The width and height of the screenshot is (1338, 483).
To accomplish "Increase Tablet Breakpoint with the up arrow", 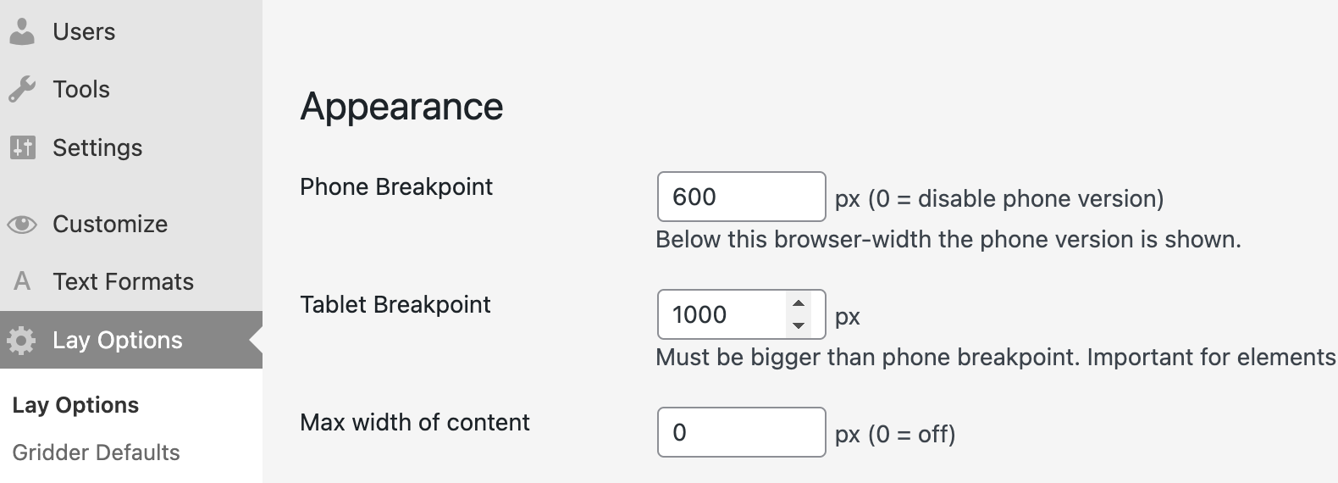I will pyautogui.click(x=798, y=303).
